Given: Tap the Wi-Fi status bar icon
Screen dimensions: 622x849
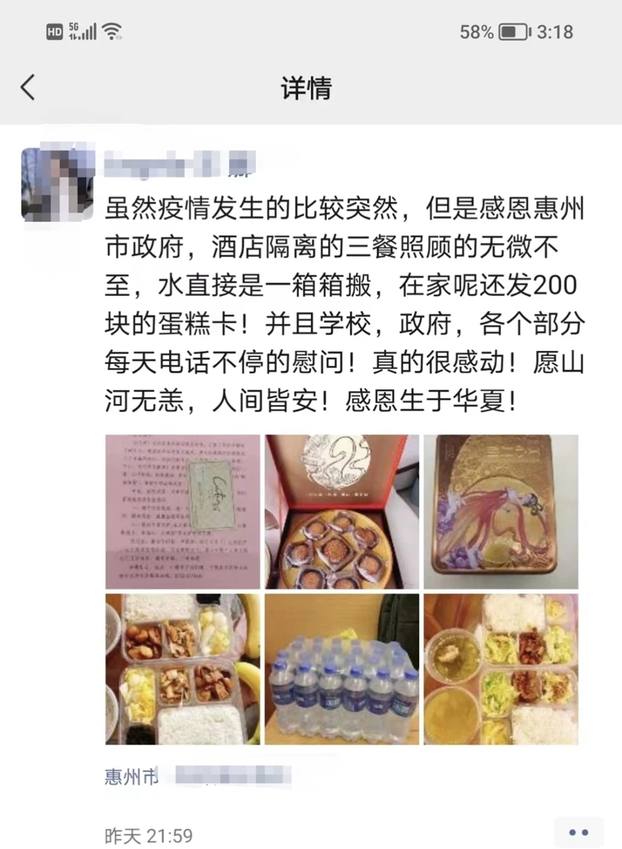Looking at the screenshot, I should [x=112, y=31].
